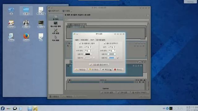Image resolution: width=198 pixels, height=111 pixels.
Task: Launch the Apper desktop icon
Action: (11, 37)
